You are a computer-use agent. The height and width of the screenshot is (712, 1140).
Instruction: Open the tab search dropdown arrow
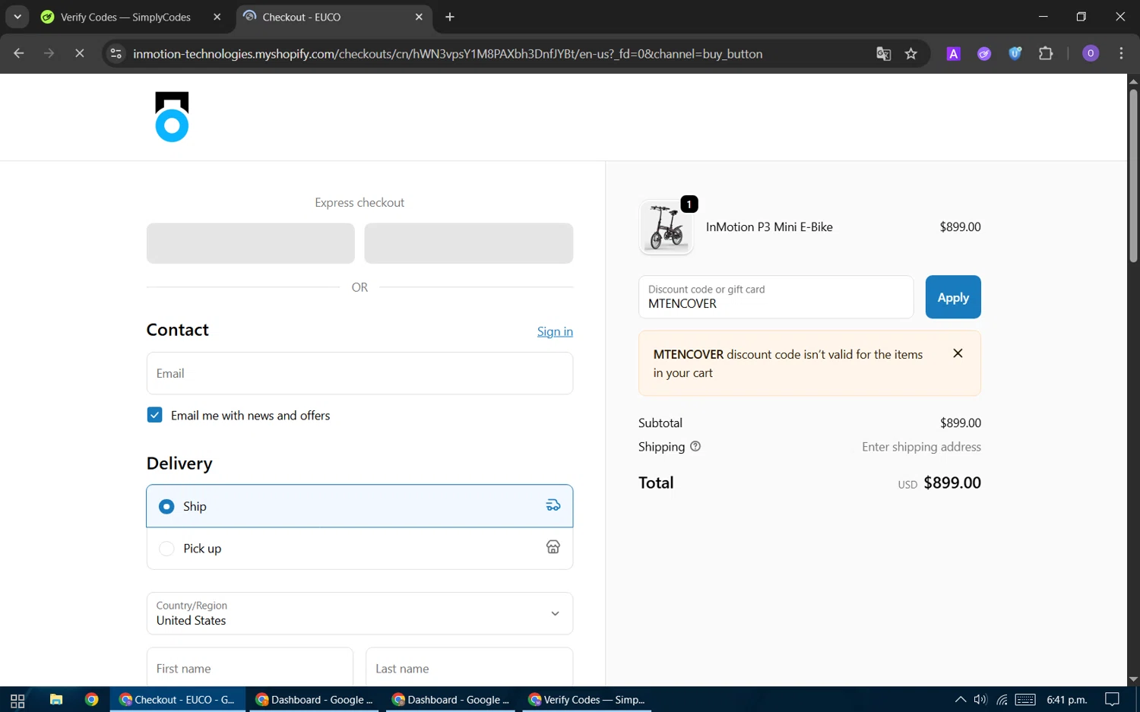(x=17, y=17)
